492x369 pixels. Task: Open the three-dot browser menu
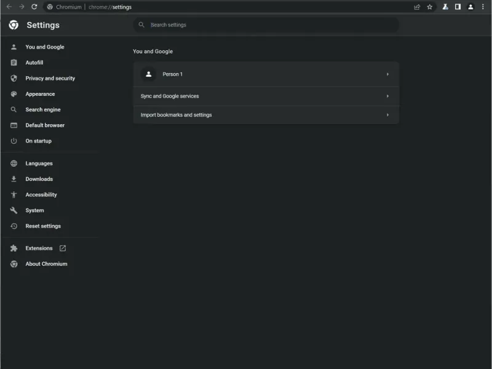pos(483,7)
